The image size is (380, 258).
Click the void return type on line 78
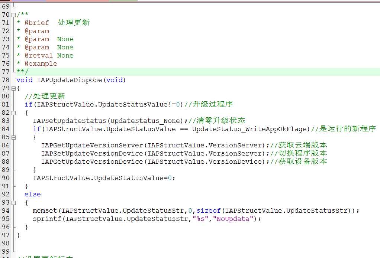point(25,80)
